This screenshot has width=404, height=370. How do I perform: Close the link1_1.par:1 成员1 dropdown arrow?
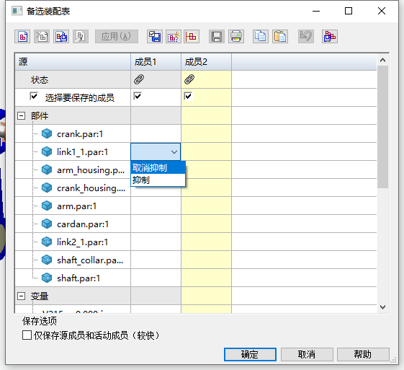[174, 152]
